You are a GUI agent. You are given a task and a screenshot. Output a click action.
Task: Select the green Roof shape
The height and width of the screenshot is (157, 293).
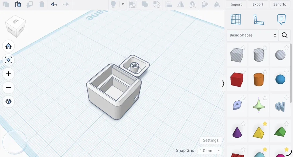(x=280, y=132)
